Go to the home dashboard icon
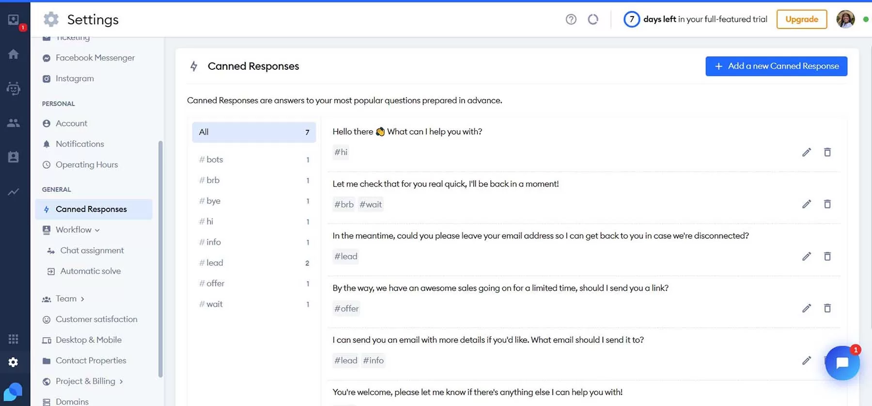Image resolution: width=872 pixels, height=406 pixels. point(14,54)
